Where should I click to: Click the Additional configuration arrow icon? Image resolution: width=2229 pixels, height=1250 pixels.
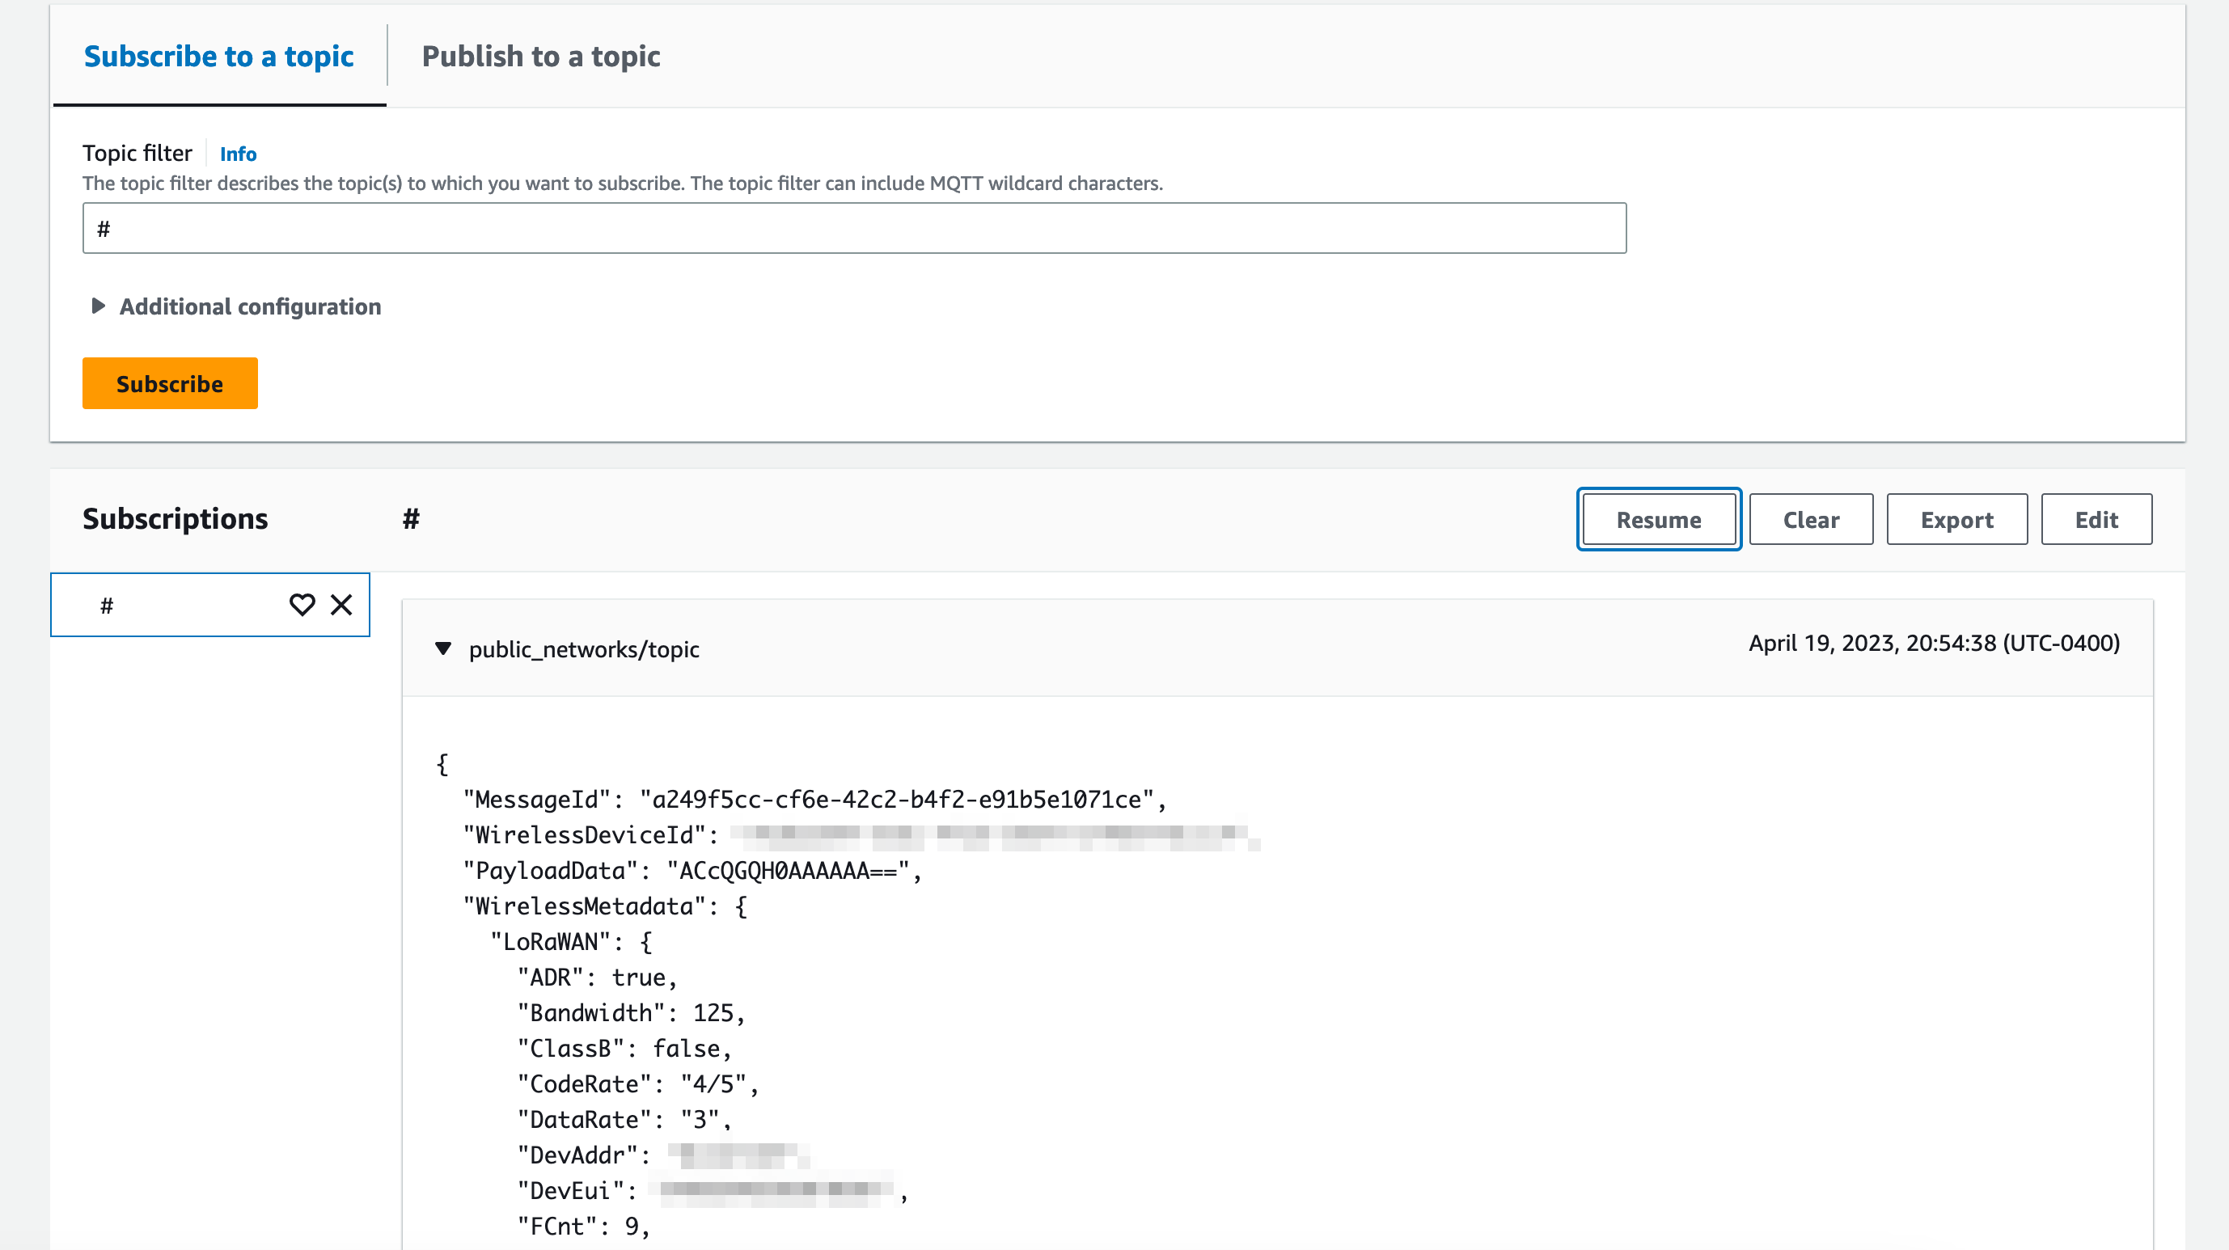point(98,306)
